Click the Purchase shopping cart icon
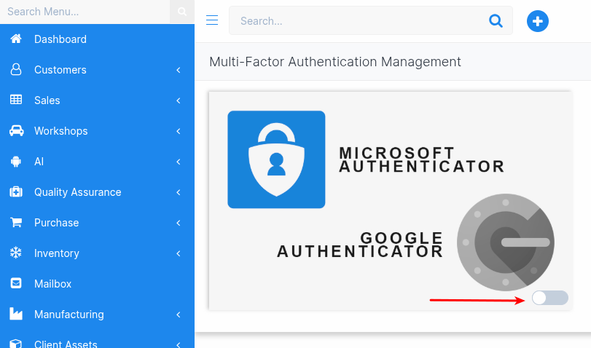The image size is (591, 348). tap(16, 223)
